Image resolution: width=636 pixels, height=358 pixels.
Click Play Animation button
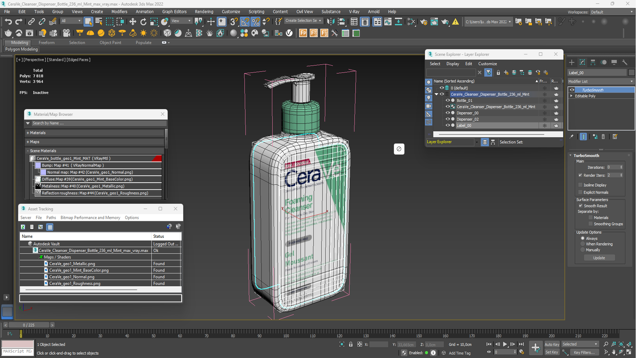[x=505, y=344]
